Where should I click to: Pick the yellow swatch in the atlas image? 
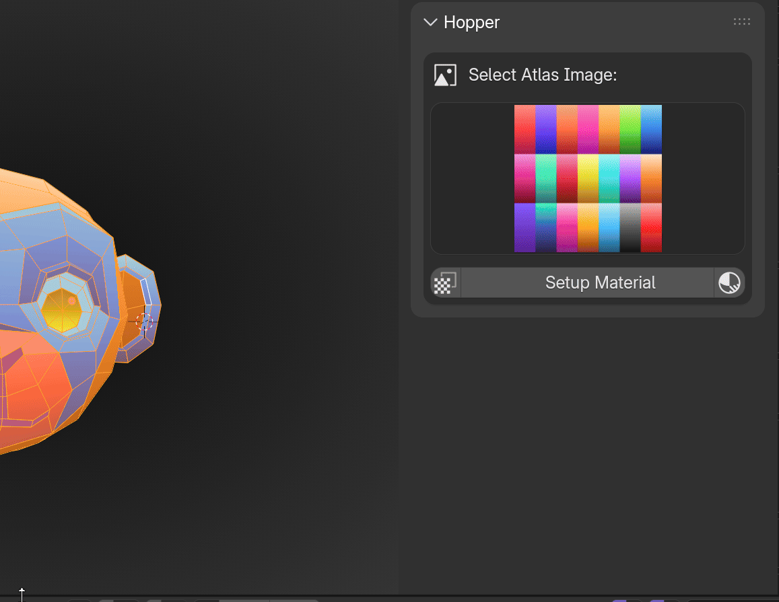[x=588, y=178]
